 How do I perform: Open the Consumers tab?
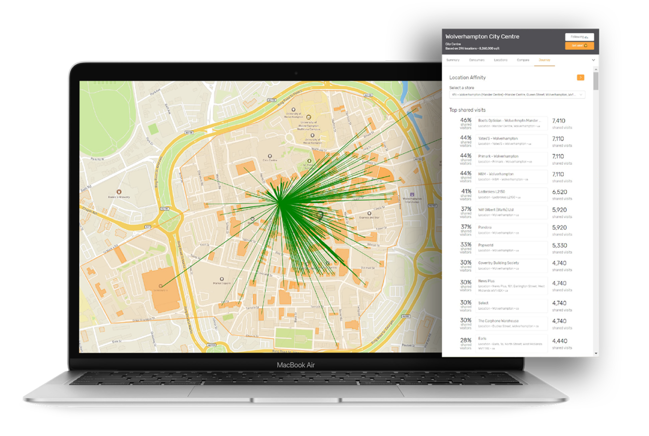pyautogui.click(x=477, y=60)
